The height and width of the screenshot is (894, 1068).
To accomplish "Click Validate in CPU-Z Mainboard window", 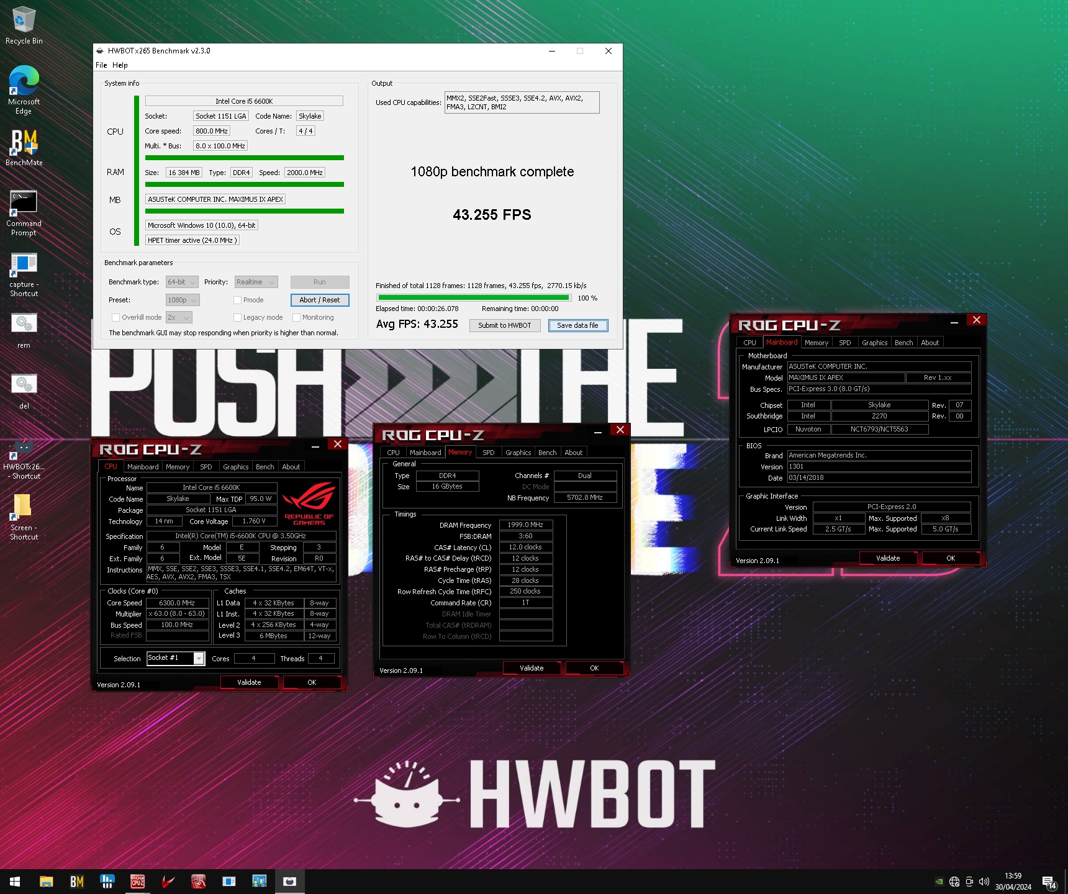I will pyautogui.click(x=888, y=558).
